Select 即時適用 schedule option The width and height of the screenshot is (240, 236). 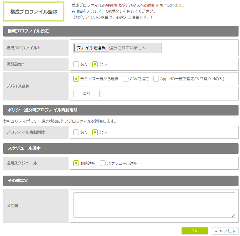(76, 163)
